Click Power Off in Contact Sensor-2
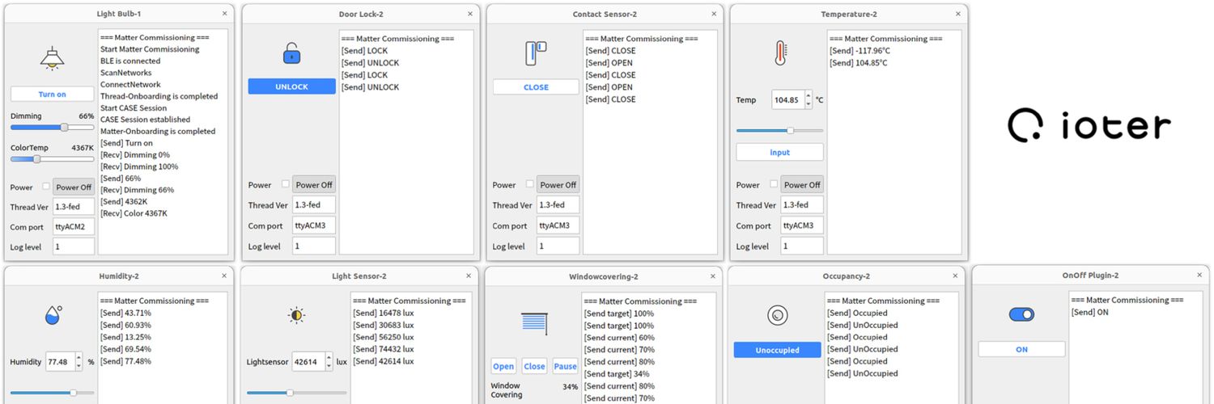The image size is (1214, 404). (x=558, y=184)
